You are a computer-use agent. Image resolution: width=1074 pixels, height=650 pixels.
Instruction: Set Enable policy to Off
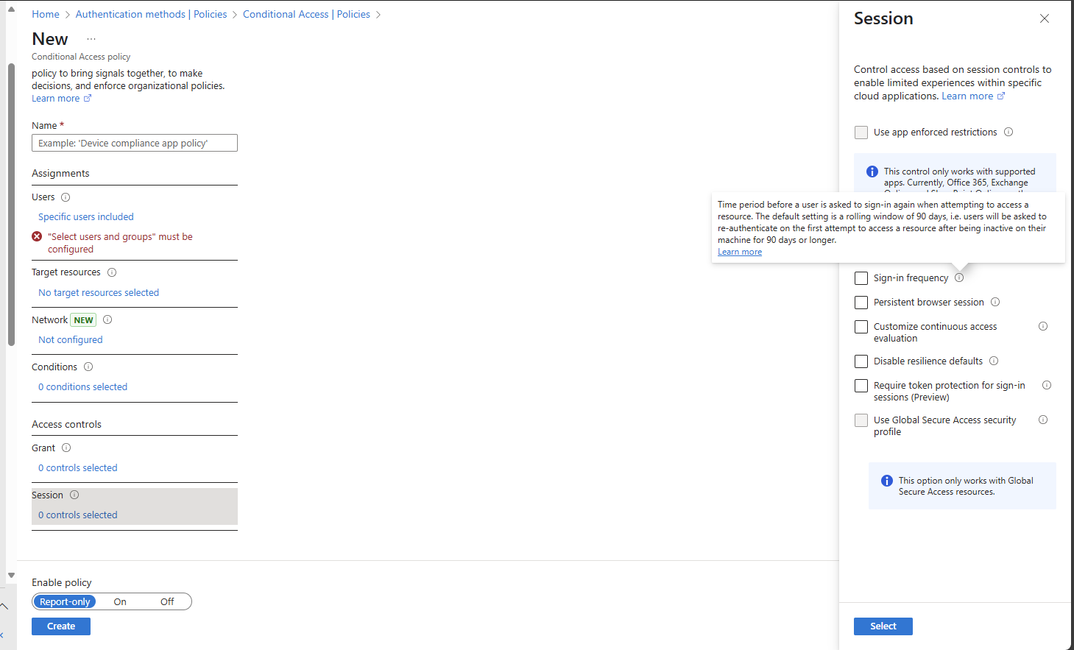(x=166, y=601)
